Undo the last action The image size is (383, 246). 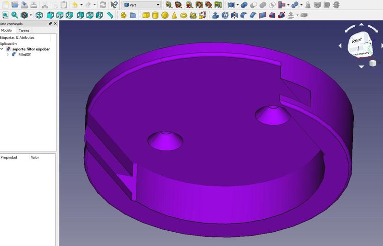point(75,5)
